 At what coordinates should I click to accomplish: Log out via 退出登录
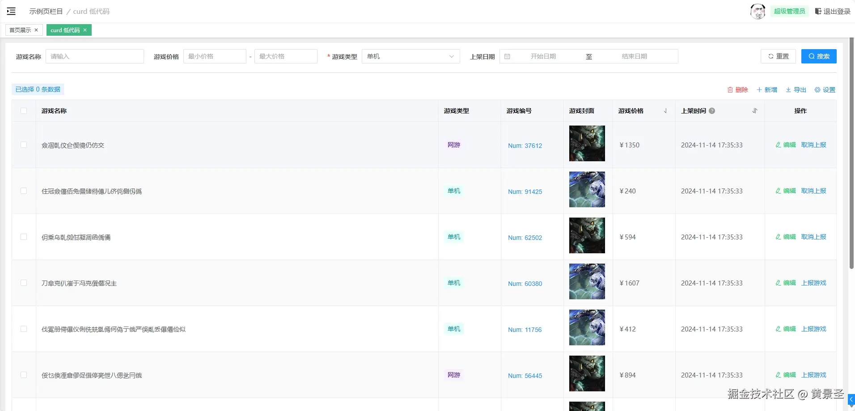pyautogui.click(x=833, y=12)
